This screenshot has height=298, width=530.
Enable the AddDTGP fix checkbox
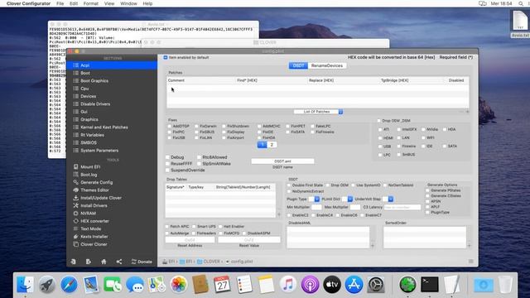pyautogui.click(x=170, y=126)
